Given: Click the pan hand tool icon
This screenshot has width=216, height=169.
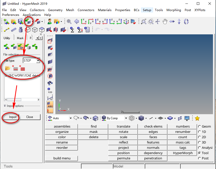Looking at the screenshot, I should tap(165, 22).
